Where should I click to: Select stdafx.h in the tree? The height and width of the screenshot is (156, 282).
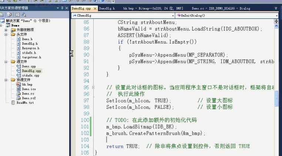pyautogui.click(x=29, y=52)
